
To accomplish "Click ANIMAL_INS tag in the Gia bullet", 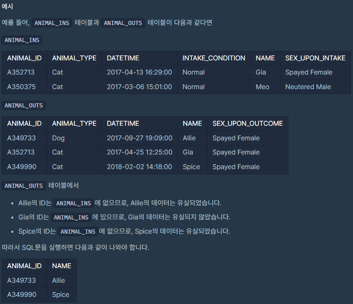I will (x=71, y=217).
